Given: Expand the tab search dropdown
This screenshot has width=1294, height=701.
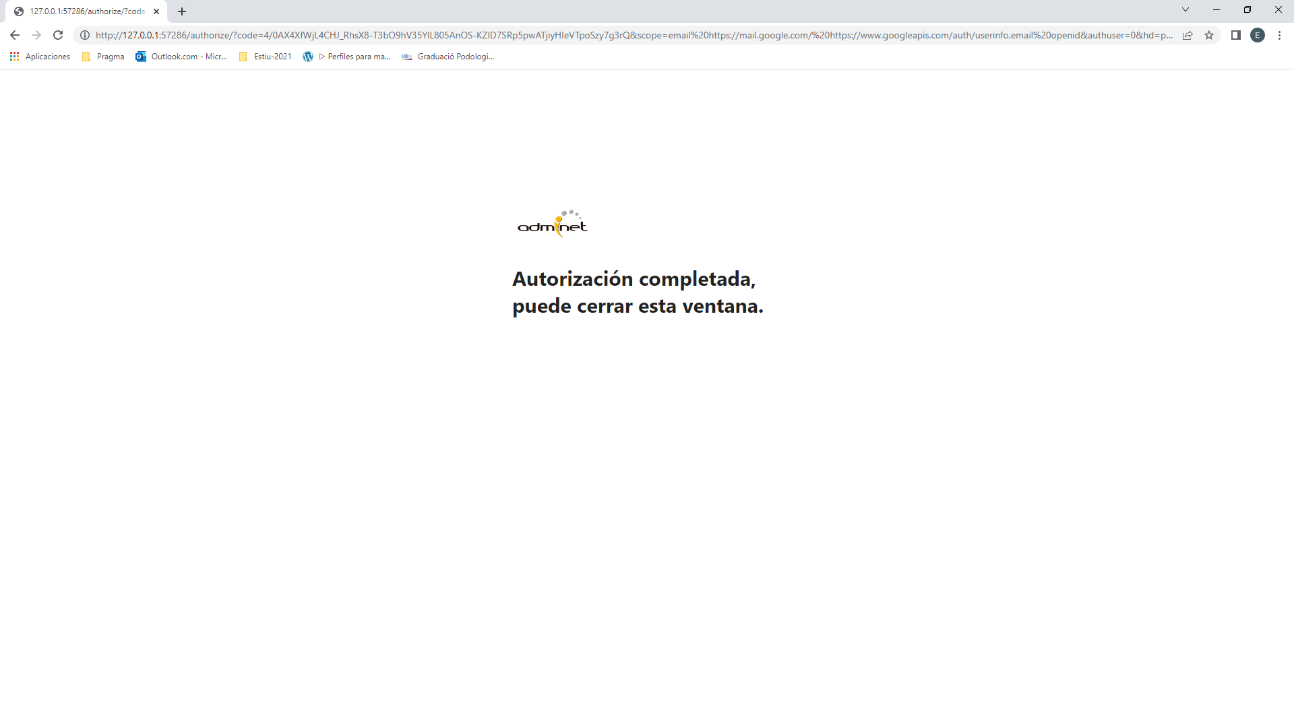Looking at the screenshot, I should pos(1185,9).
